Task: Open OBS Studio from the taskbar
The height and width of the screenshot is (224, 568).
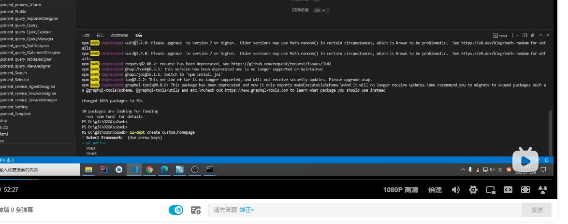Action: coord(194,169)
